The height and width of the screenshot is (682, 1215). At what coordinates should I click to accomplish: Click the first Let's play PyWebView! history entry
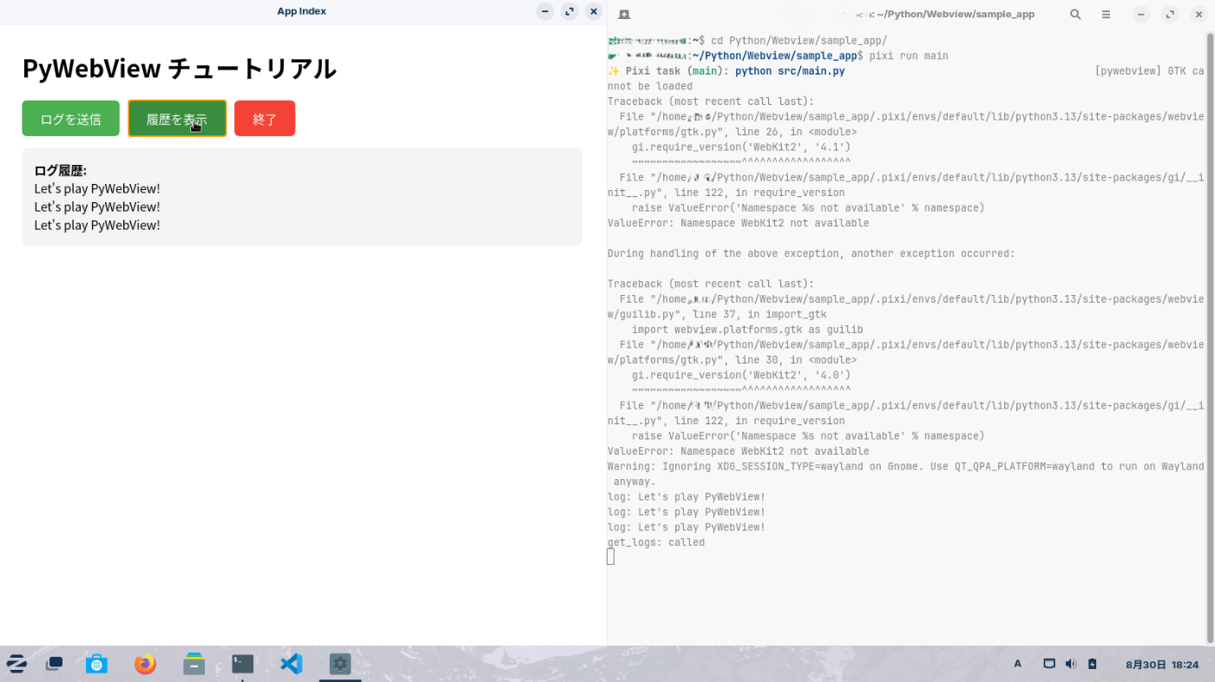(97, 188)
